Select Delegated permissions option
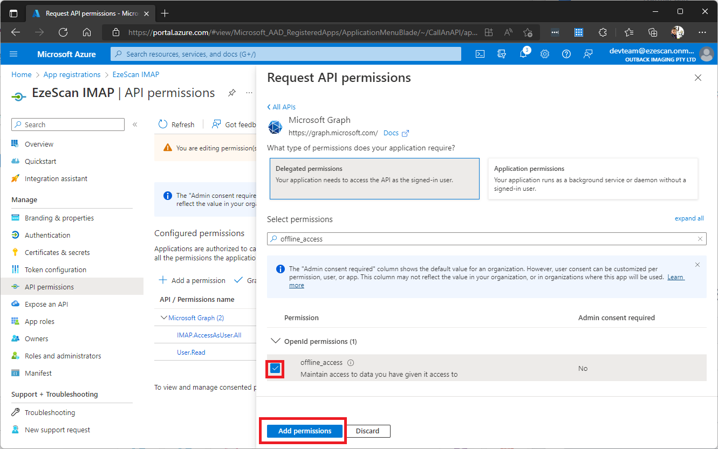Viewport: 718px width, 449px height. tap(374, 178)
